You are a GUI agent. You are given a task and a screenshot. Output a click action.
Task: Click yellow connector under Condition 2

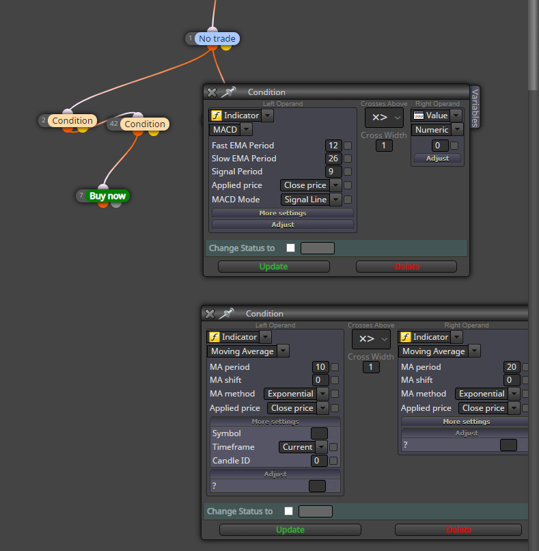[x=83, y=129]
